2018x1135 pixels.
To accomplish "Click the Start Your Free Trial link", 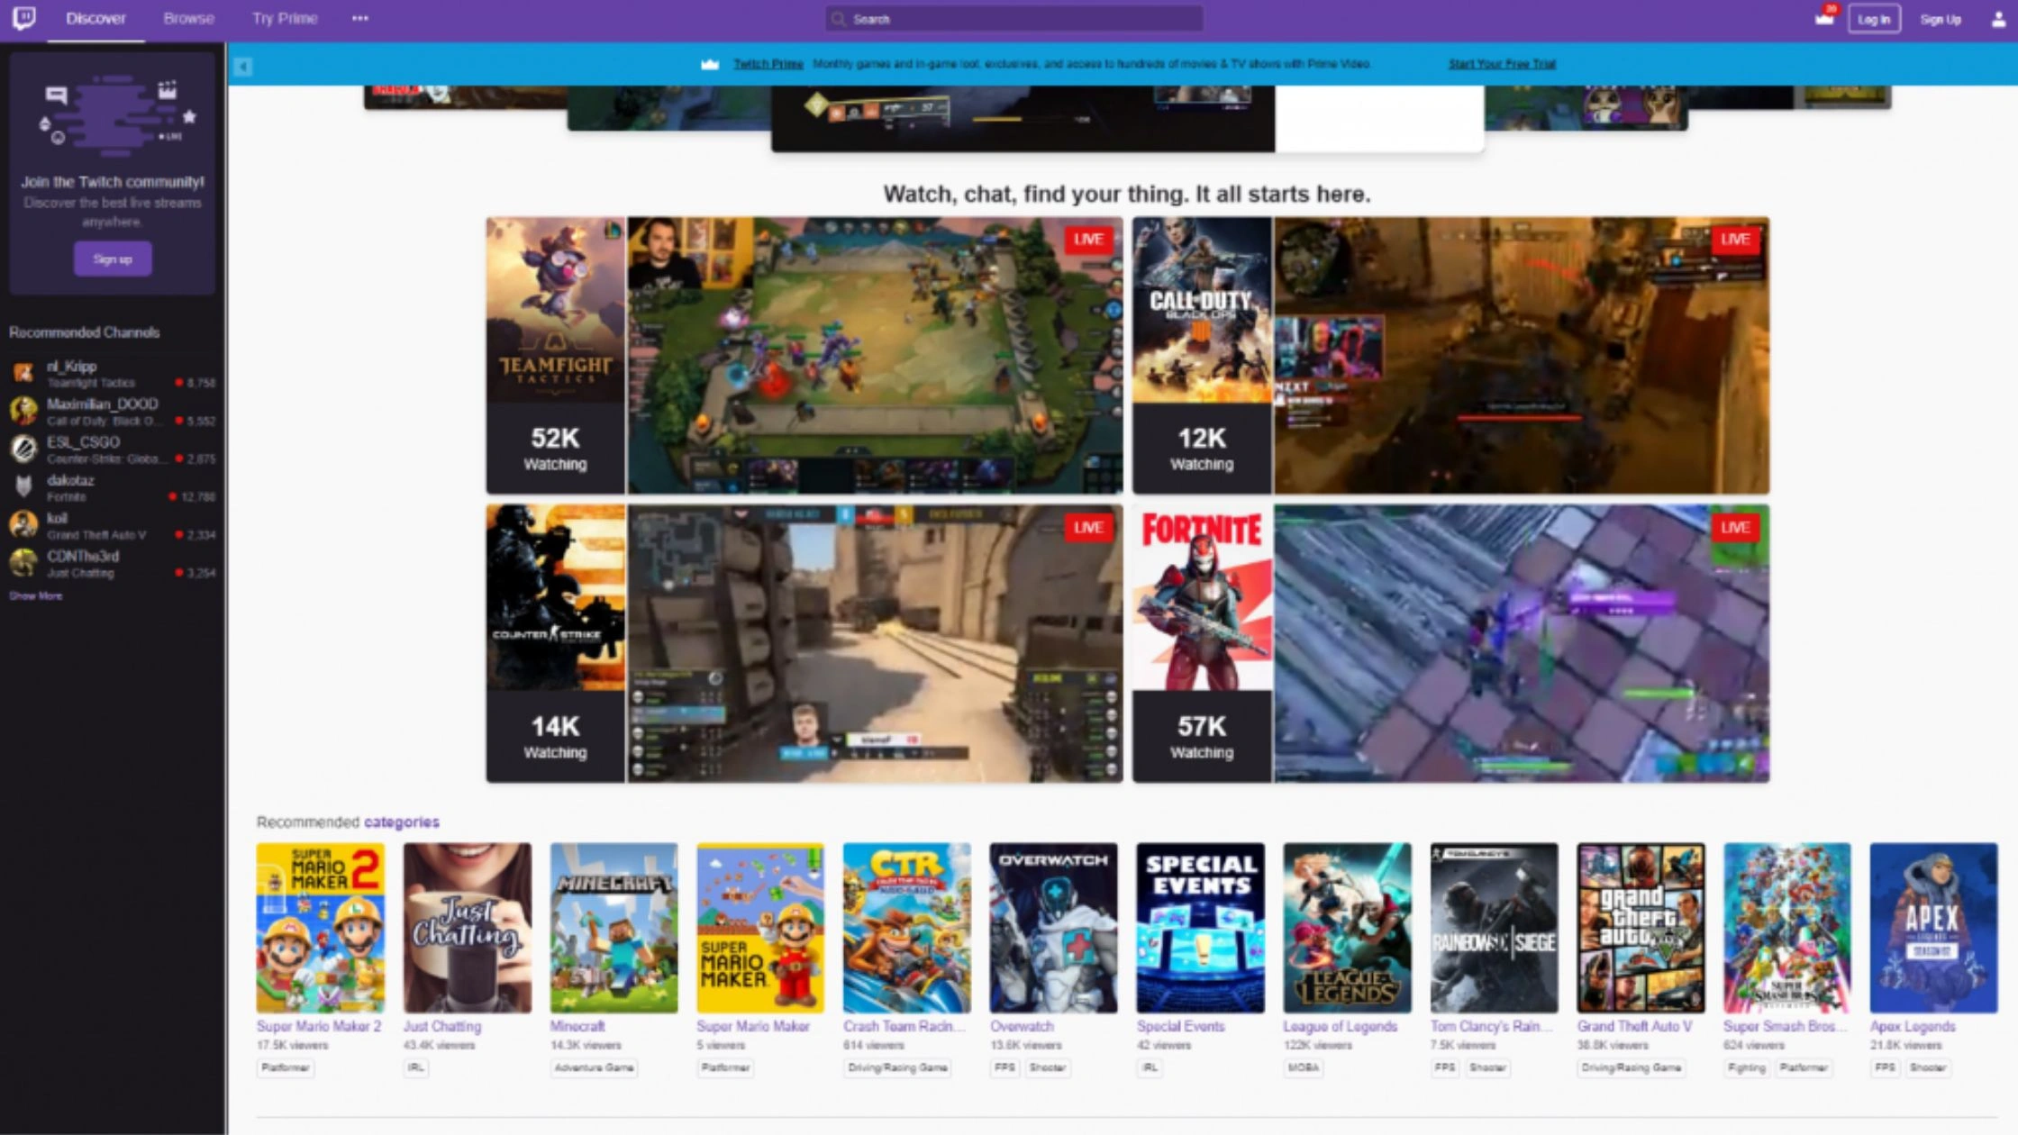I will point(1501,64).
